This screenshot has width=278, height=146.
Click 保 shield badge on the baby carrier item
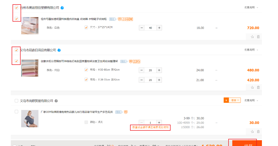point(126,112)
